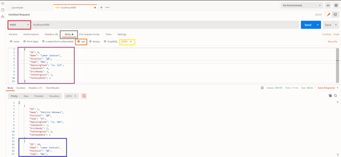Click the globe network icon beside Status
The image size is (341, 157).
(262, 88)
